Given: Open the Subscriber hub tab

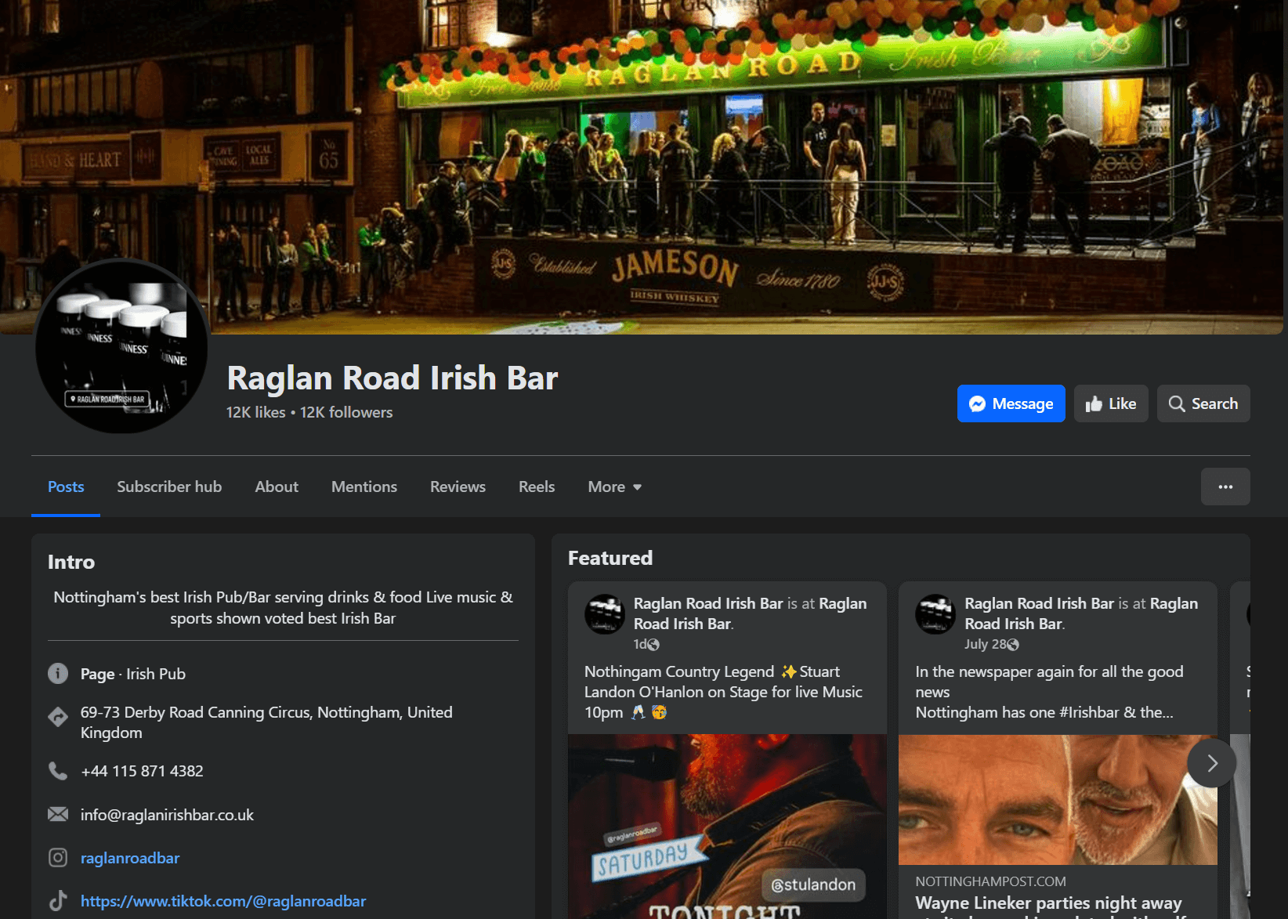Looking at the screenshot, I should pos(169,487).
